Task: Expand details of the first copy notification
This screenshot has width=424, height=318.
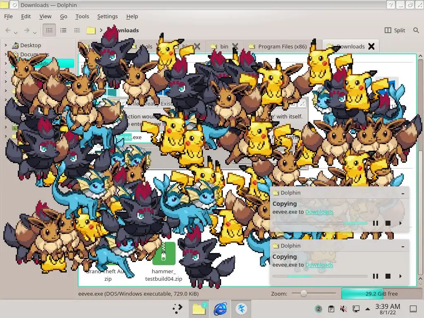Action: pyautogui.click(x=400, y=223)
